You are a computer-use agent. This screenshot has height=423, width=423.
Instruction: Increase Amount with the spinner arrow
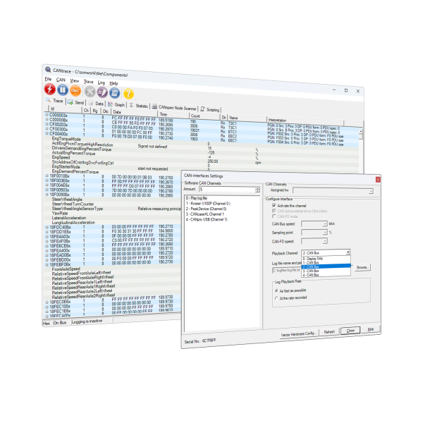(x=257, y=188)
